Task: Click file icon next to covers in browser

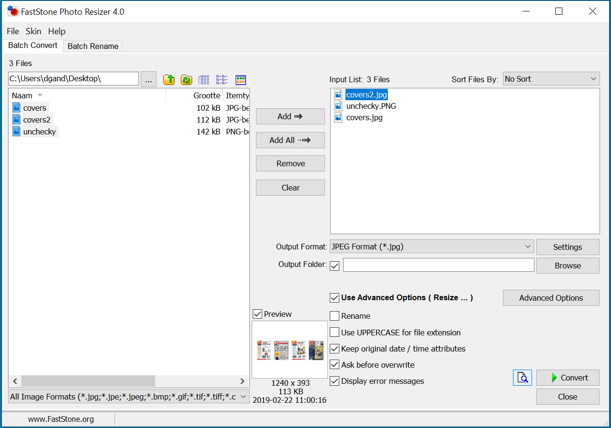Action: [x=17, y=107]
